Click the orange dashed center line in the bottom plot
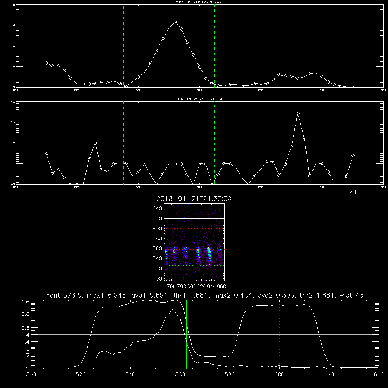The image size is (388, 388). (226, 334)
